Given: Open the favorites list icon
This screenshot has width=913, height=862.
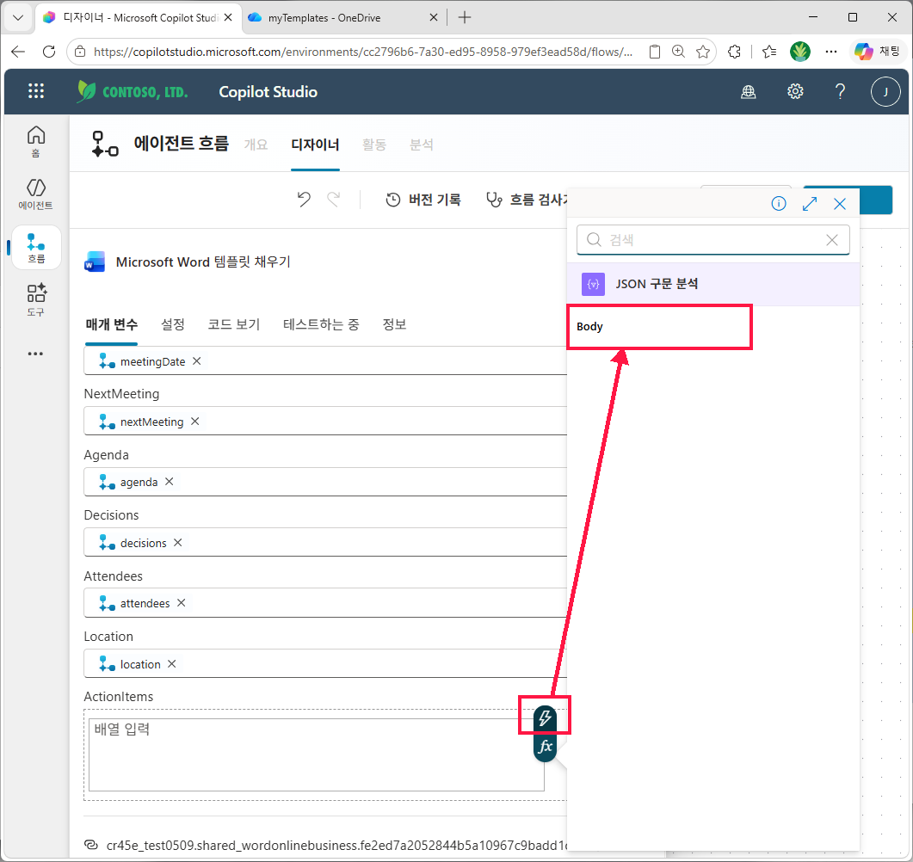Looking at the screenshot, I should (x=769, y=52).
